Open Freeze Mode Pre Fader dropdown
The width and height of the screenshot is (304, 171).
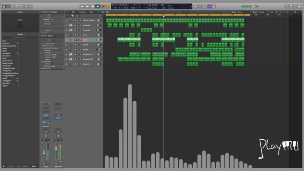coord(57,48)
